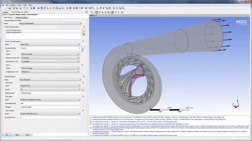252x141 pixels.
Task: Open the Fourier Transformation 2 Option Rotor Stator dropdown
Action: click(x=50, y=44)
